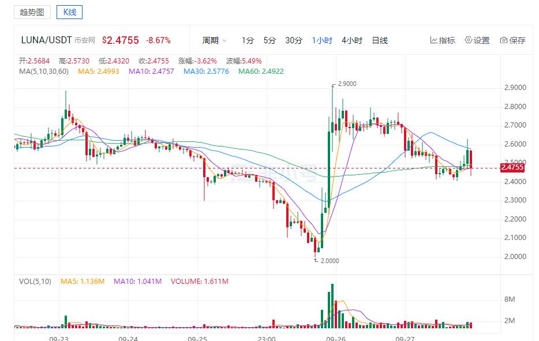Expand the 周期 period dropdown
This screenshot has width=539, height=341.
[214, 40]
